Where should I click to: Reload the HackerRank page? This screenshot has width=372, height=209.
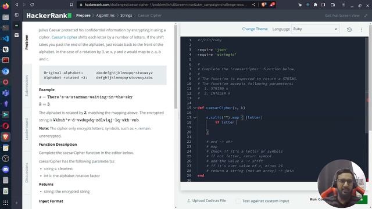point(32,5)
